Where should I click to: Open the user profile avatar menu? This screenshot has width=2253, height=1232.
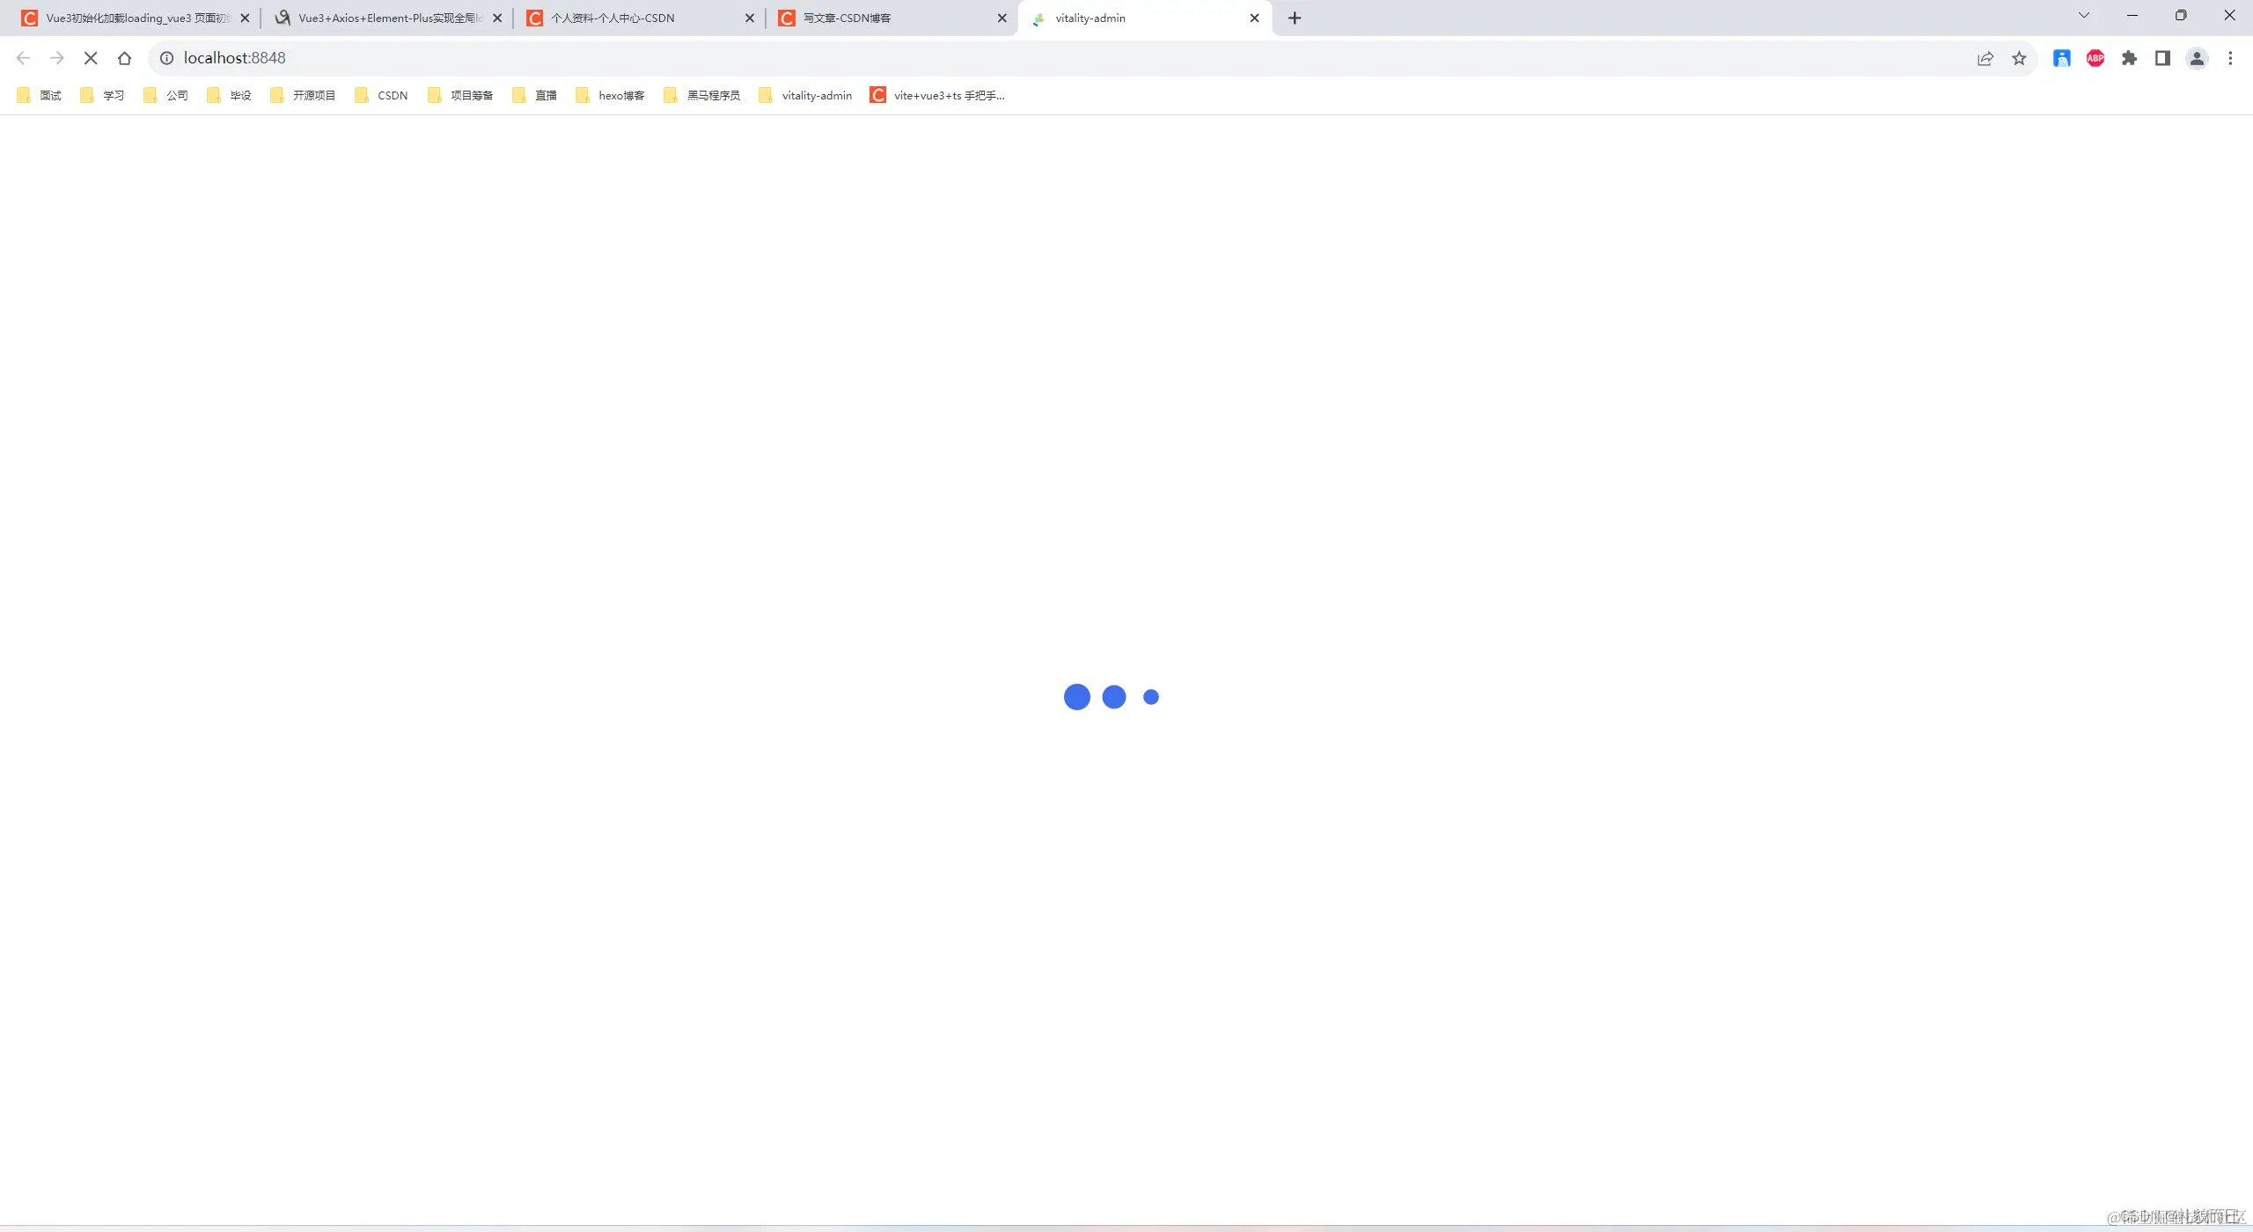coord(2197,58)
